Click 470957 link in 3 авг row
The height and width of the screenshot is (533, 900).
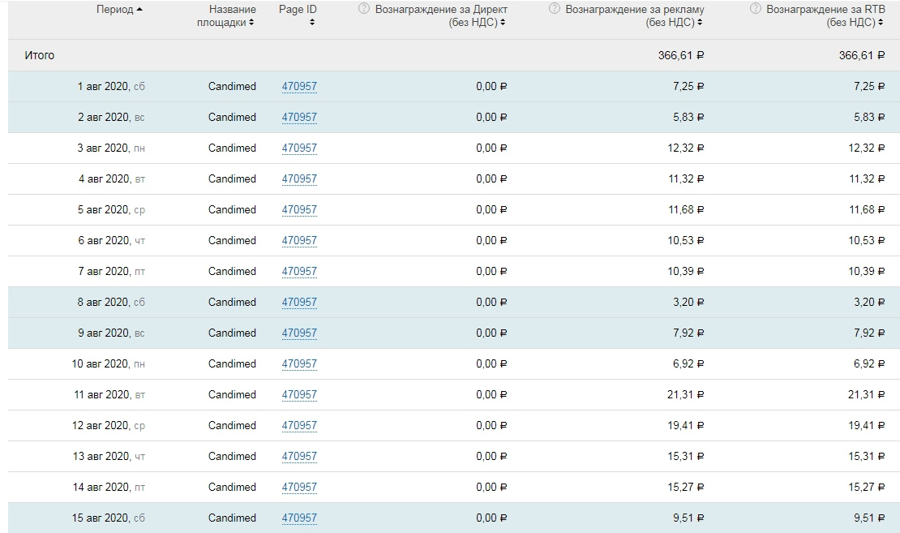(x=299, y=148)
